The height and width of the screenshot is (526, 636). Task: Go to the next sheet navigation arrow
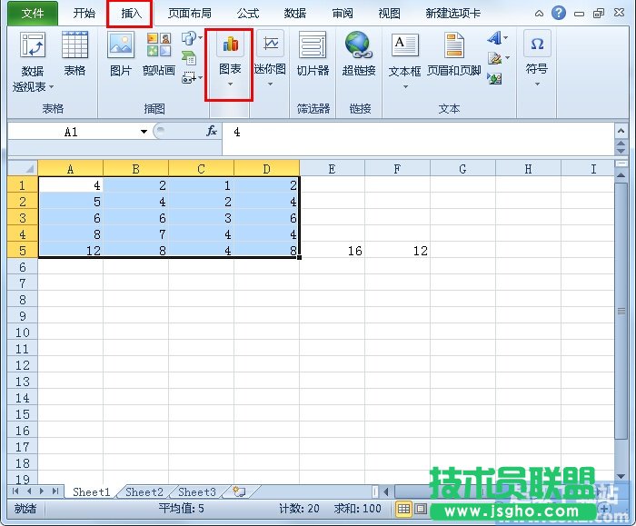(42, 491)
